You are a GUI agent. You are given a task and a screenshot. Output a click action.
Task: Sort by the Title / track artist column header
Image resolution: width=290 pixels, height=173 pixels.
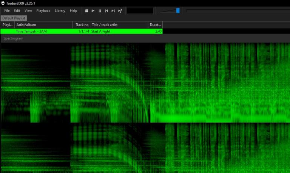click(119, 25)
